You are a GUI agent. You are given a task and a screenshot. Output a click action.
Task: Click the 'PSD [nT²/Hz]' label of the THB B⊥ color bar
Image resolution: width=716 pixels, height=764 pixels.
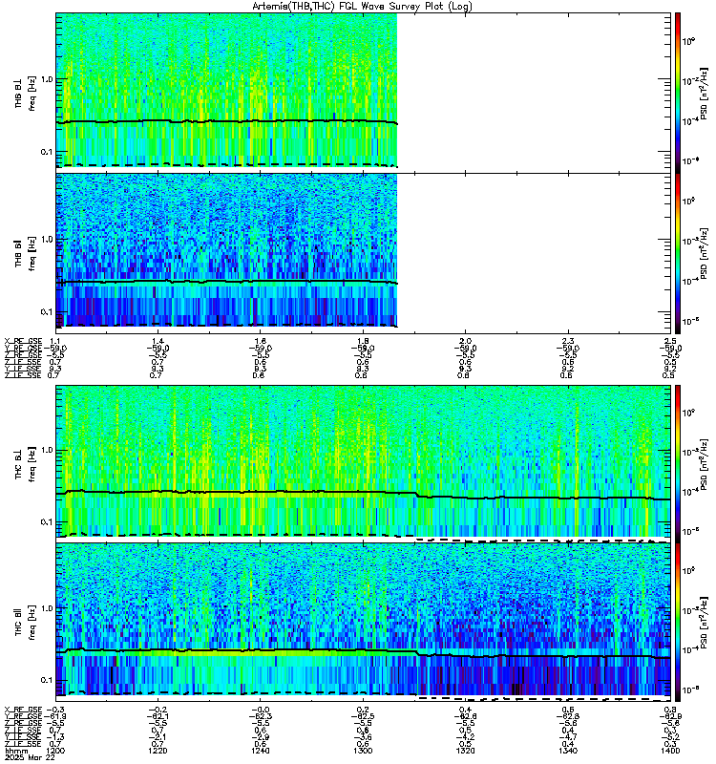705,93
